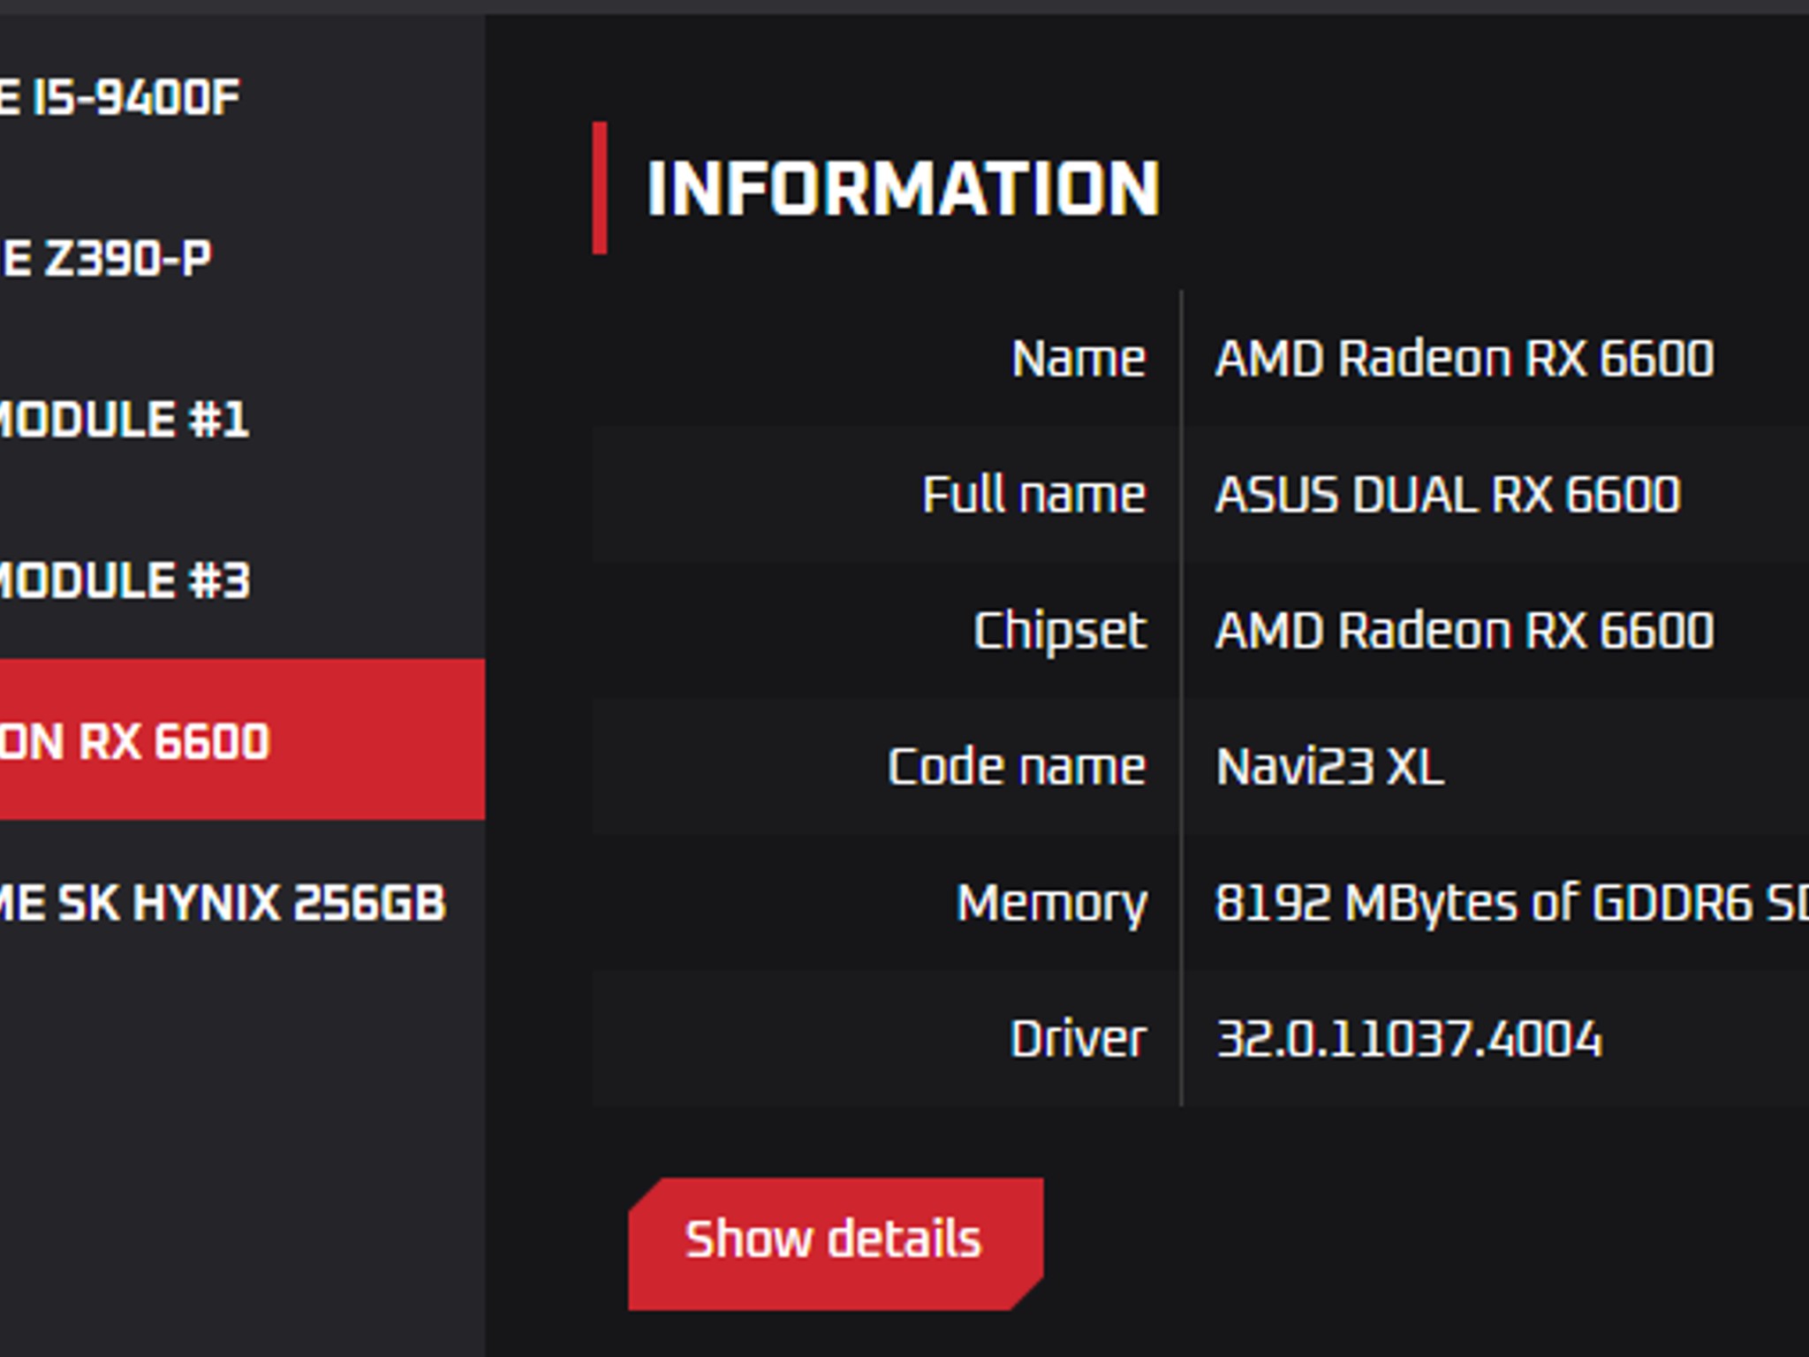Click the Chipset row label
1809x1357 pixels.
pos(1059,632)
